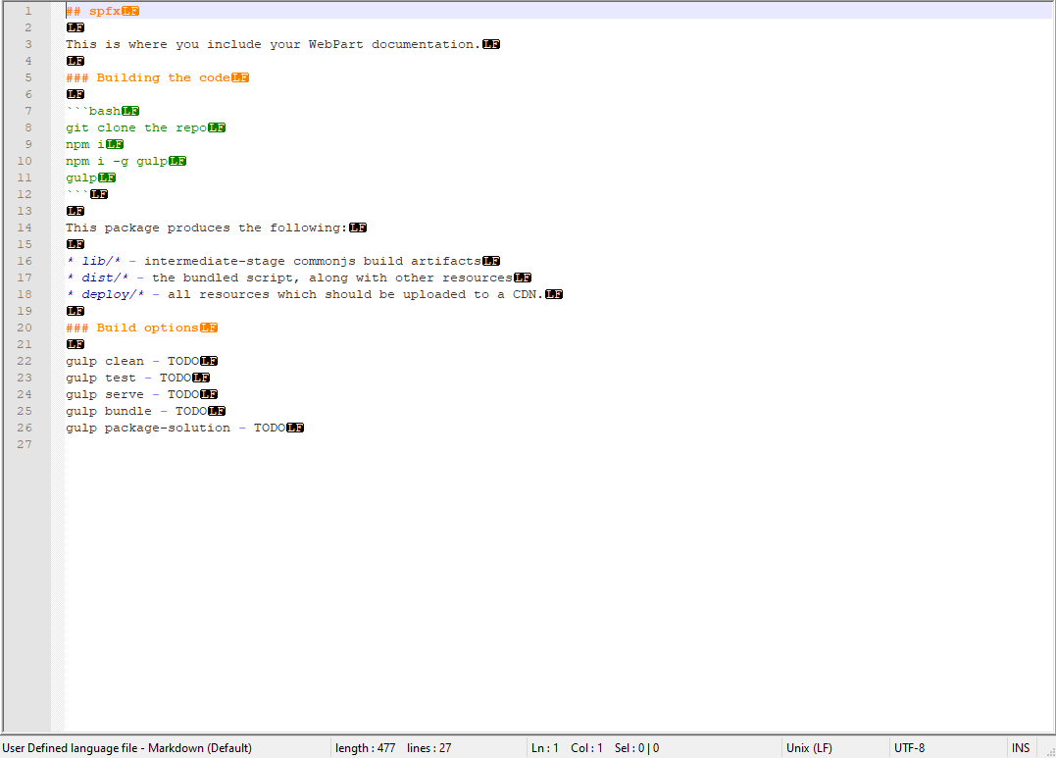
Task: Click the text 'This is where you include your WebPart documentation.'
Action: pyautogui.click(x=274, y=44)
